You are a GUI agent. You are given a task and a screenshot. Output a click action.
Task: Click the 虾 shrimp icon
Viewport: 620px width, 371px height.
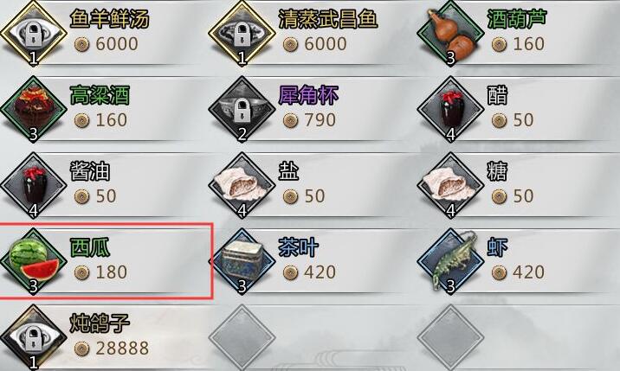[x=451, y=261]
